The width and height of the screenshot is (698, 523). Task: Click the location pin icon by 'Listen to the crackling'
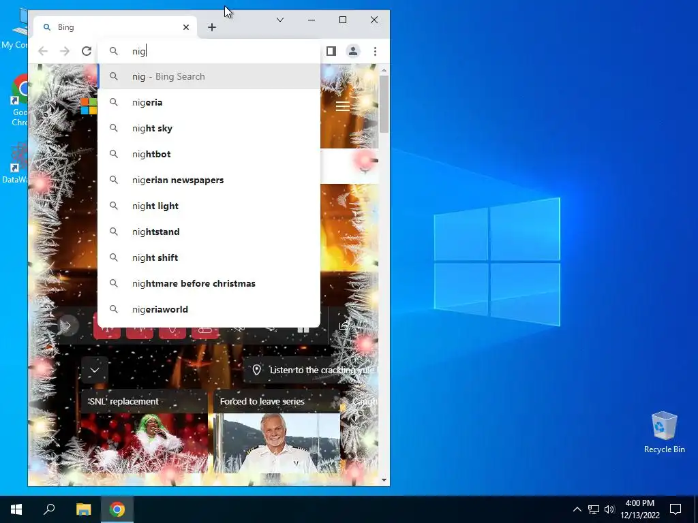pos(256,370)
